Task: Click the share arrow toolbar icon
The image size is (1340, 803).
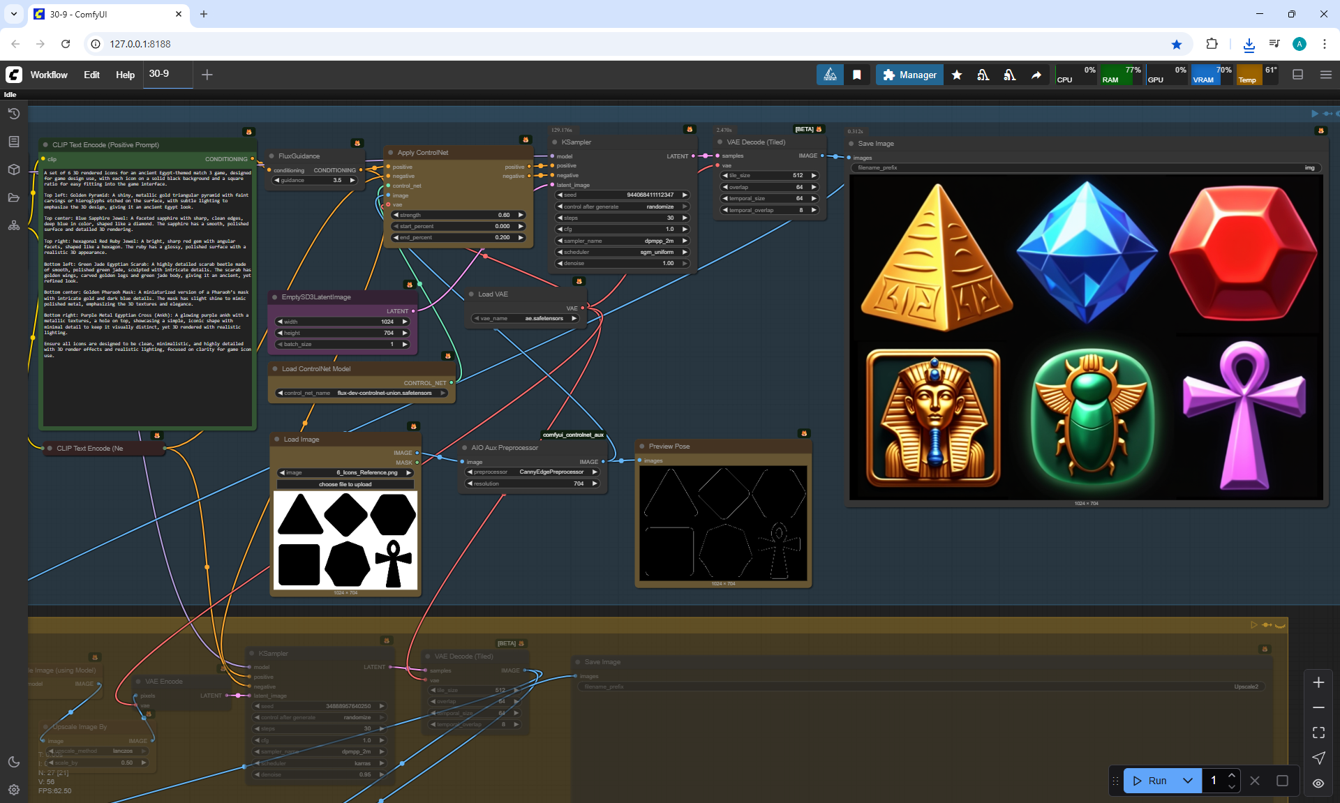Action: [1036, 75]
